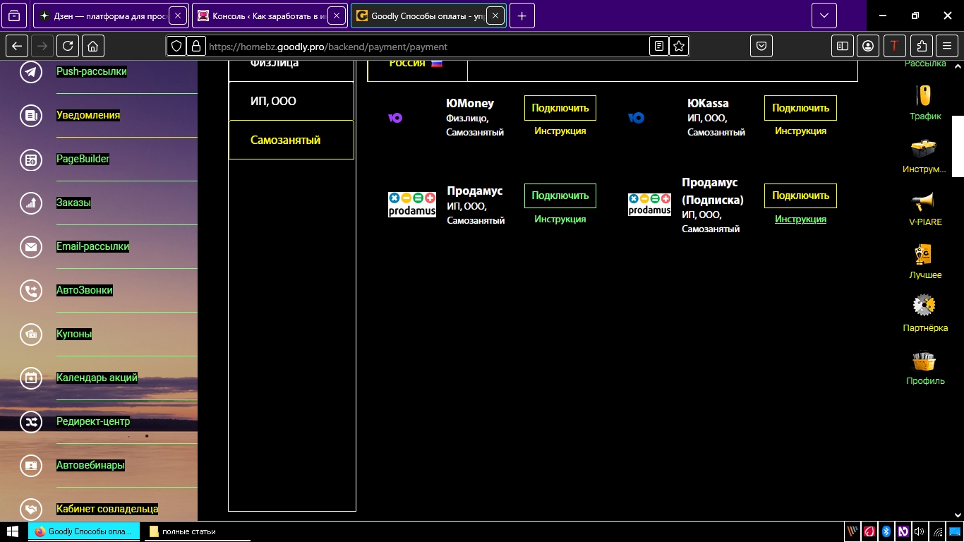Click the Продамус (Подписка) prodamus logo

pos(649,205)
